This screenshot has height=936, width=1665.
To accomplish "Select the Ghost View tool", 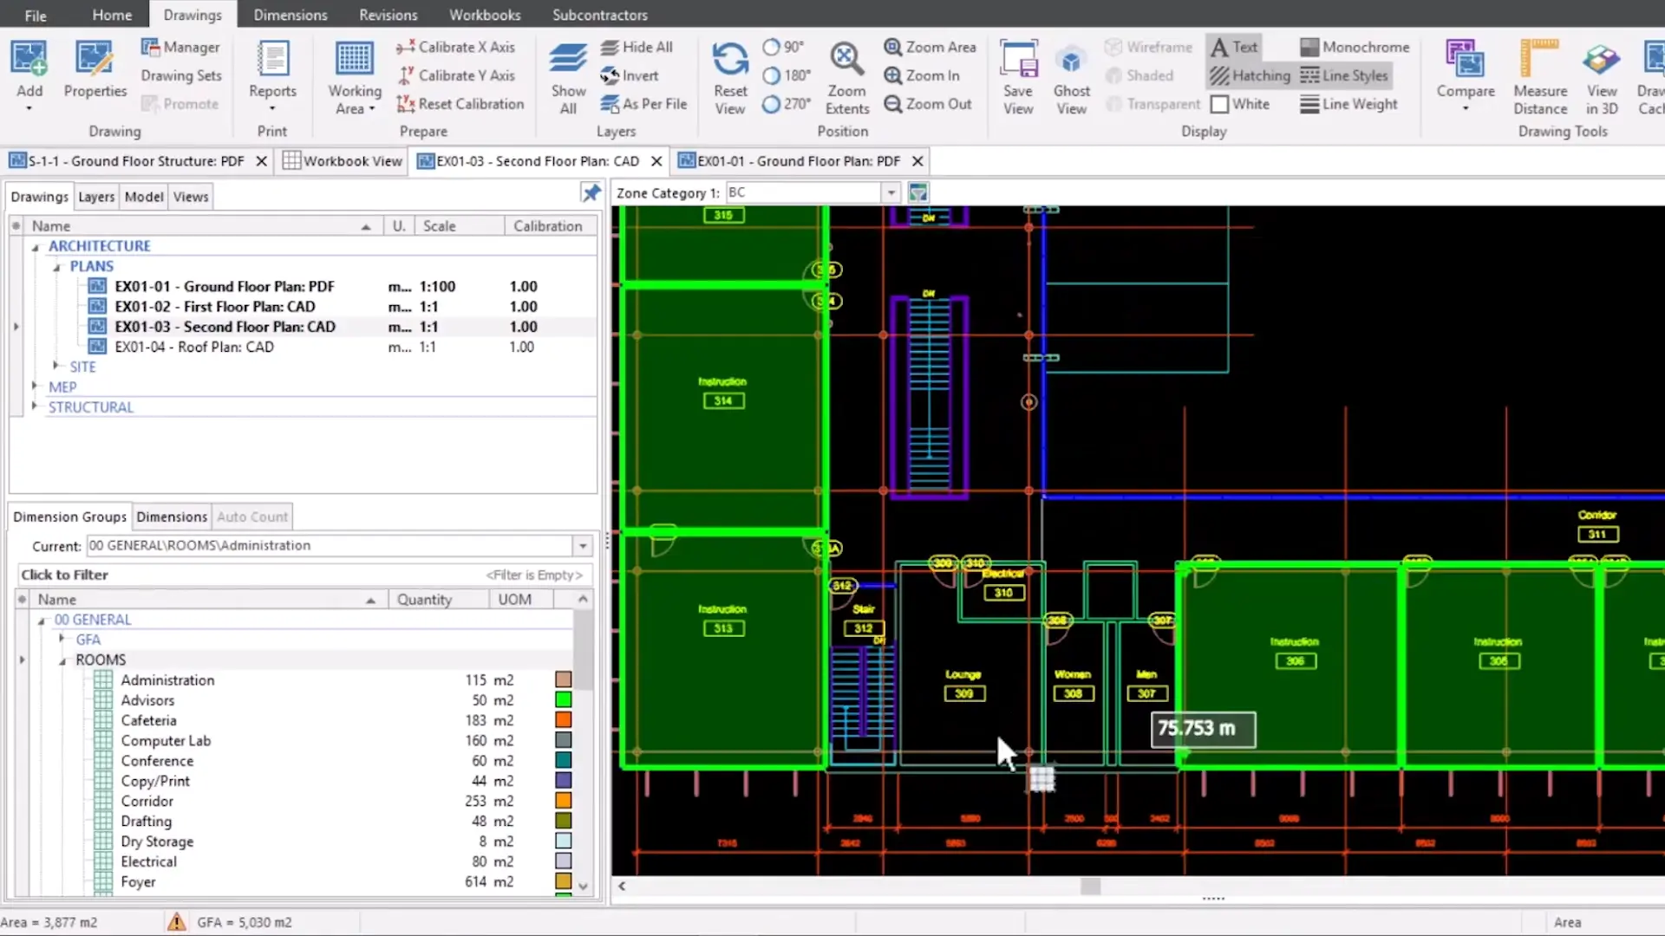I will (x=1071, y=62).
